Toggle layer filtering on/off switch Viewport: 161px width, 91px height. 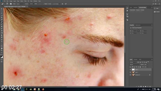(148, 62)
